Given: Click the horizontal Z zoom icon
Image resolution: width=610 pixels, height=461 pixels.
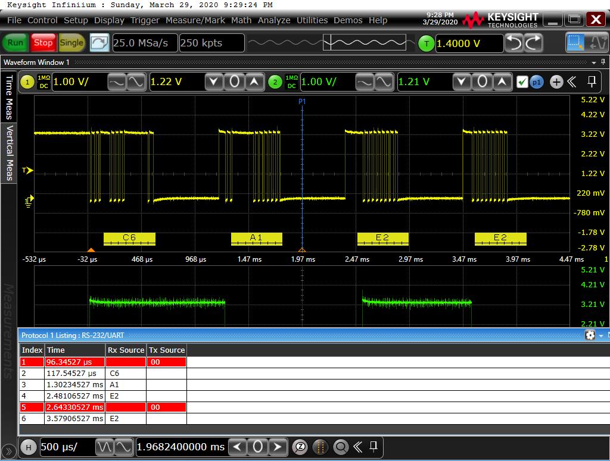Looking at the screenshot, I should (301, 447).
